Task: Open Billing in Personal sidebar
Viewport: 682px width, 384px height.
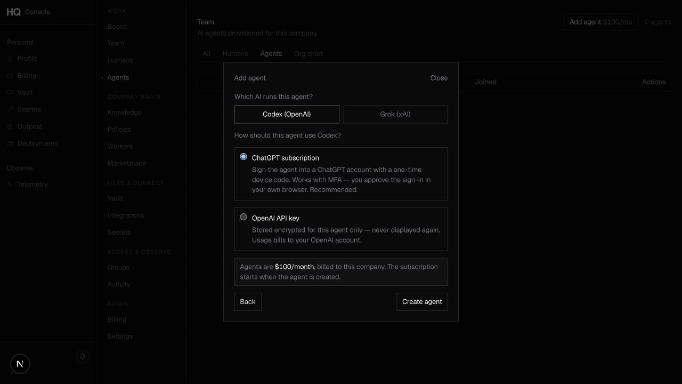Action: coord(27,76)
